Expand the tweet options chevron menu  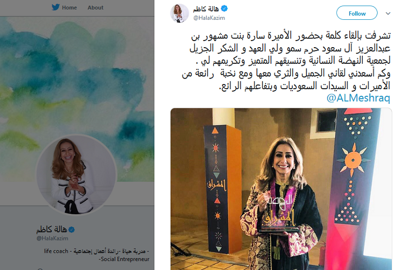tap(388, 14)
